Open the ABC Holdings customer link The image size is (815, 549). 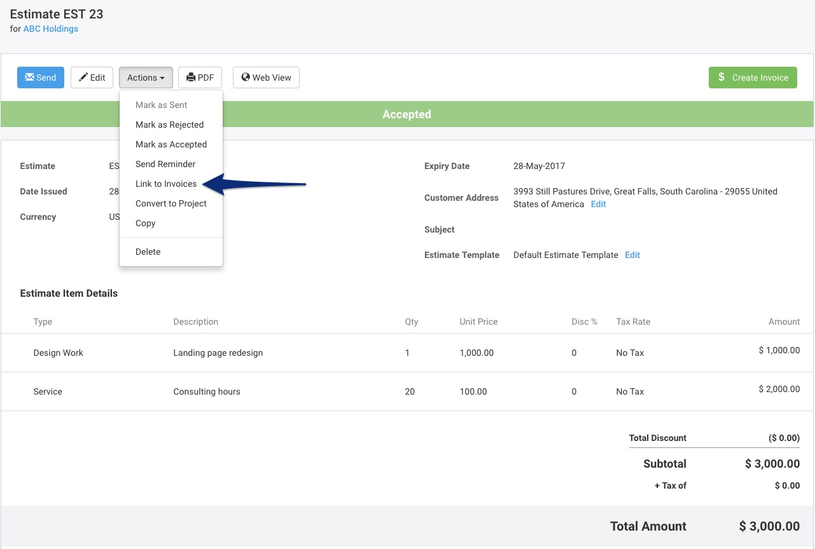tap(51, 29)
